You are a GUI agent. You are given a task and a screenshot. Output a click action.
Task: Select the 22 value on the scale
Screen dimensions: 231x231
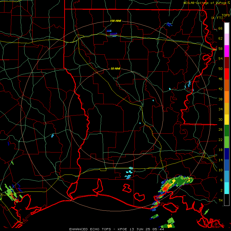(220, 140)
